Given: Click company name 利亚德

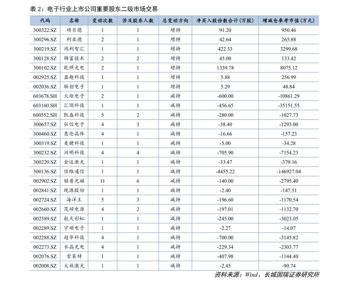Looking at the screenshot, I should (x=74, y=39).
